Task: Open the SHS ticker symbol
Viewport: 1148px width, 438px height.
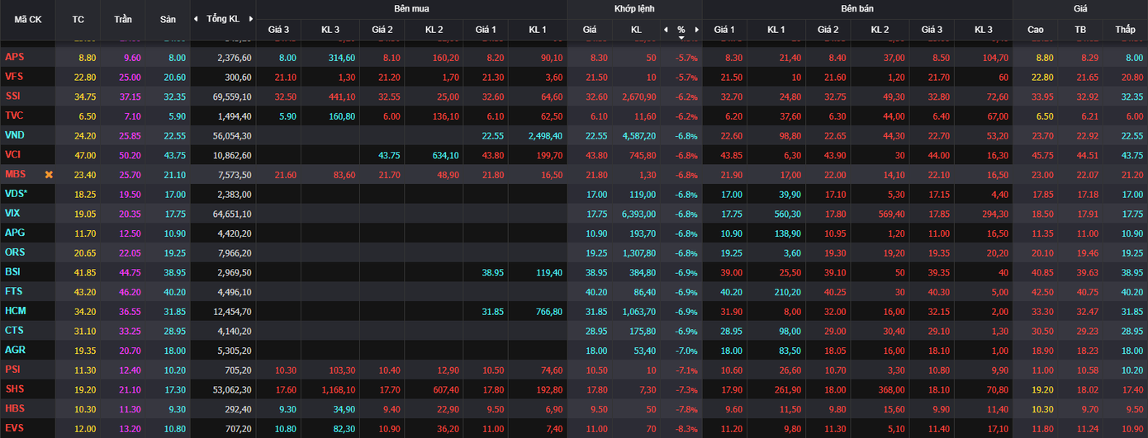Action: click(x=14, y=389)
